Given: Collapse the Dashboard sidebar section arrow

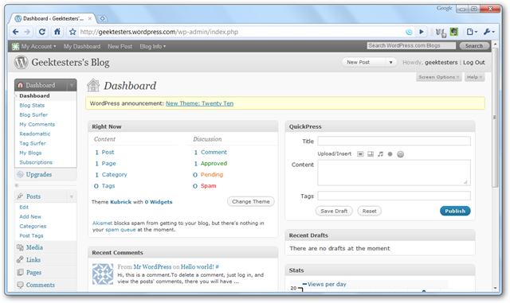Looking at the screenshot, I should (72, 85).
